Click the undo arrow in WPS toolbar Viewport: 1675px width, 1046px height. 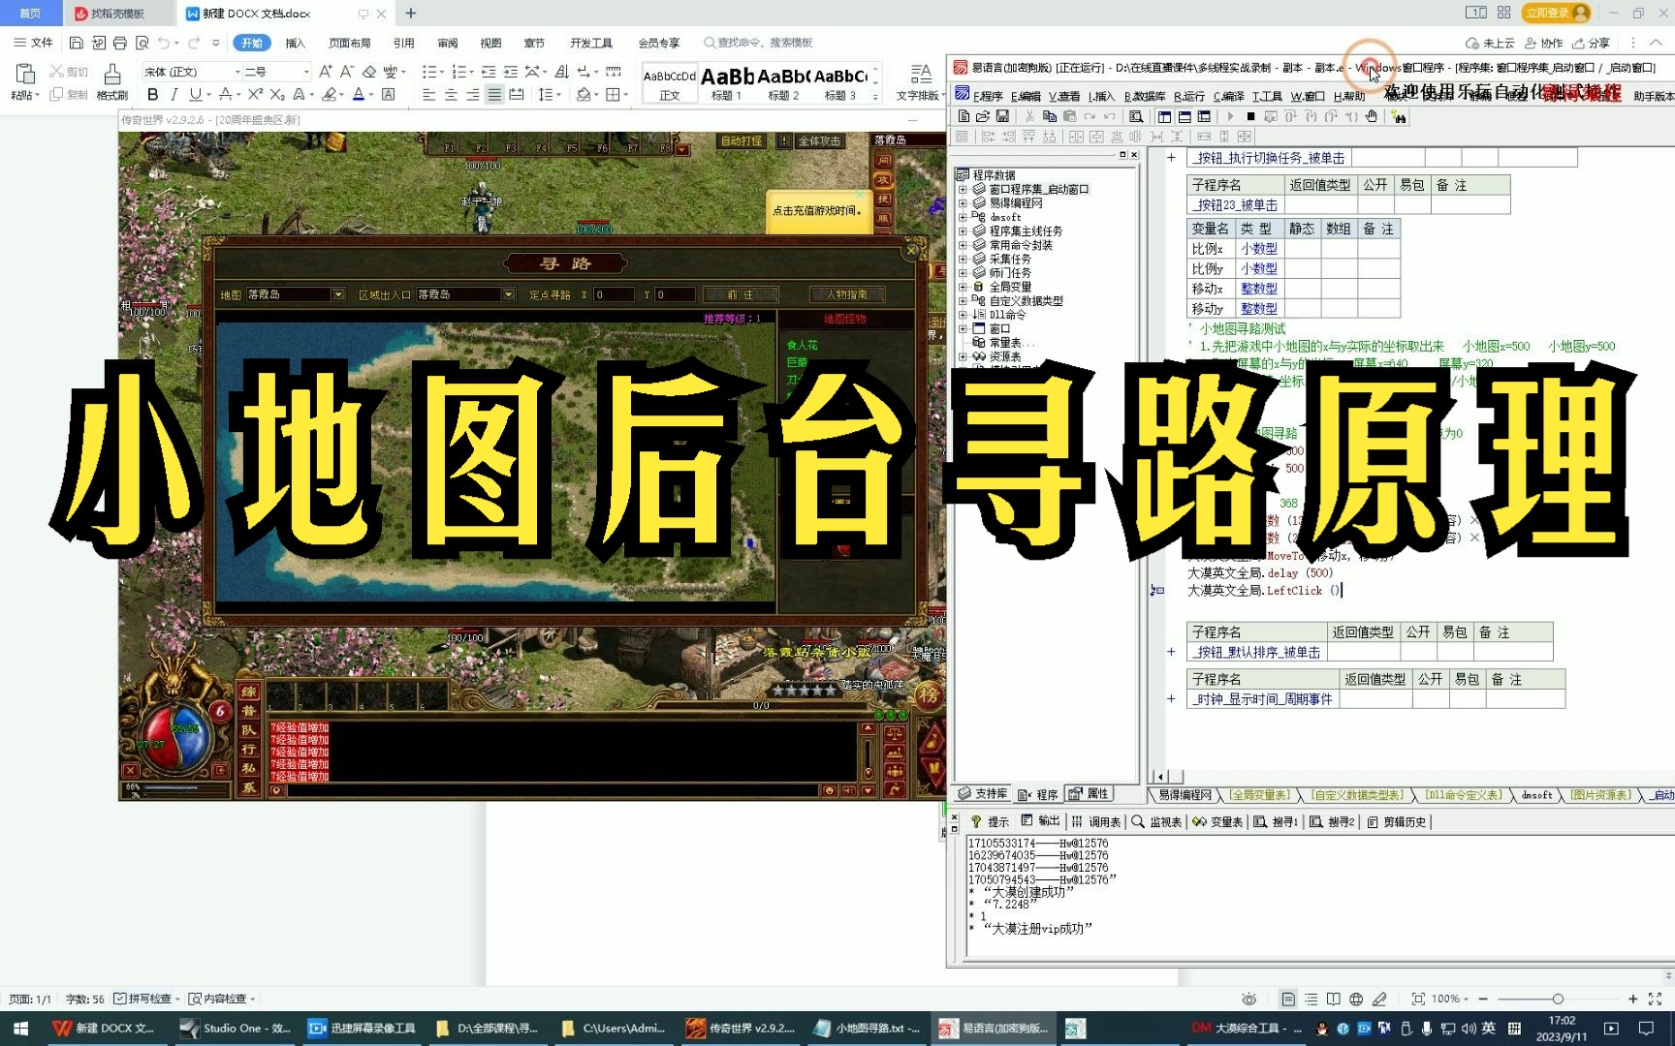coord(164,43)
